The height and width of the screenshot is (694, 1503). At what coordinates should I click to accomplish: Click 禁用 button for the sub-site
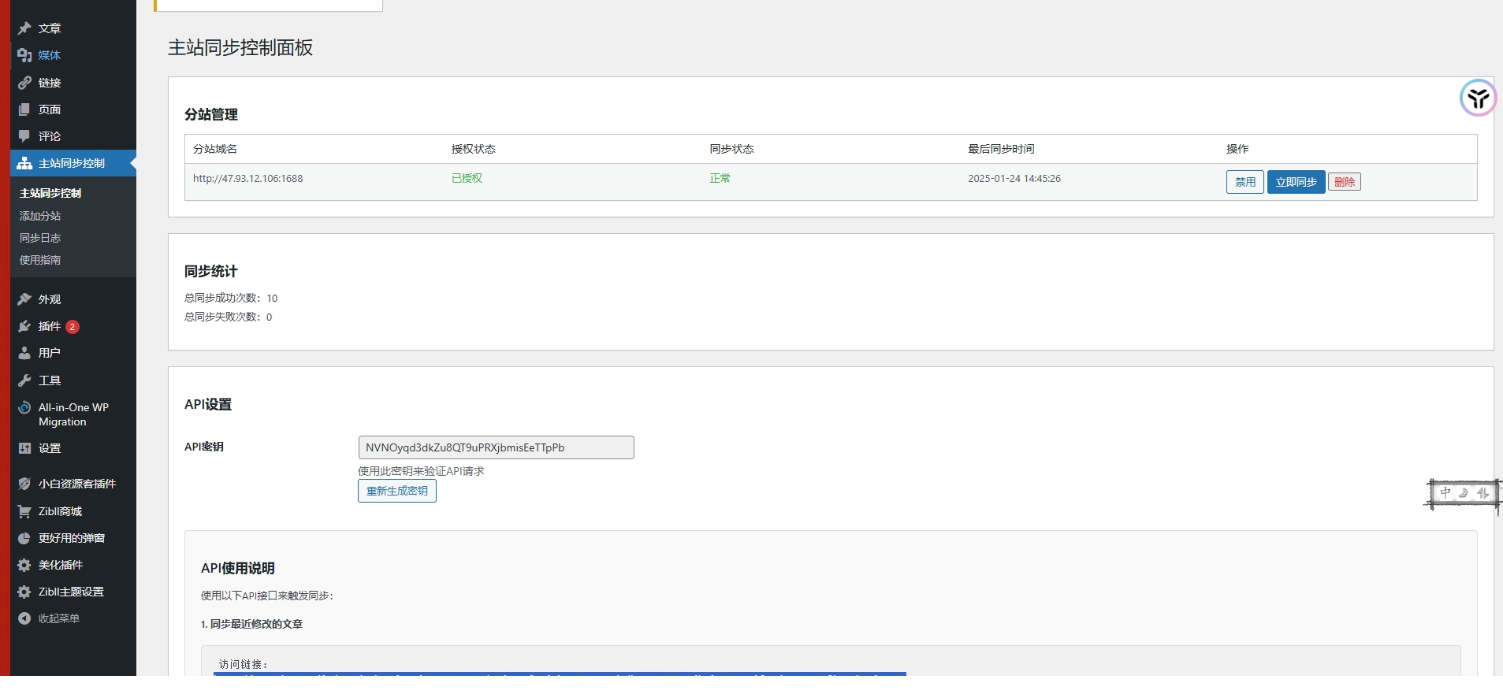1245,182
